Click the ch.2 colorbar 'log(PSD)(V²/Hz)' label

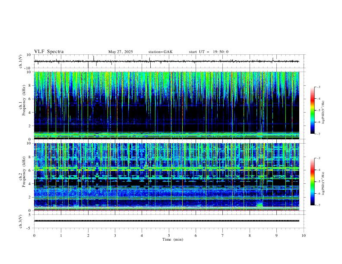tap(323, 183)
